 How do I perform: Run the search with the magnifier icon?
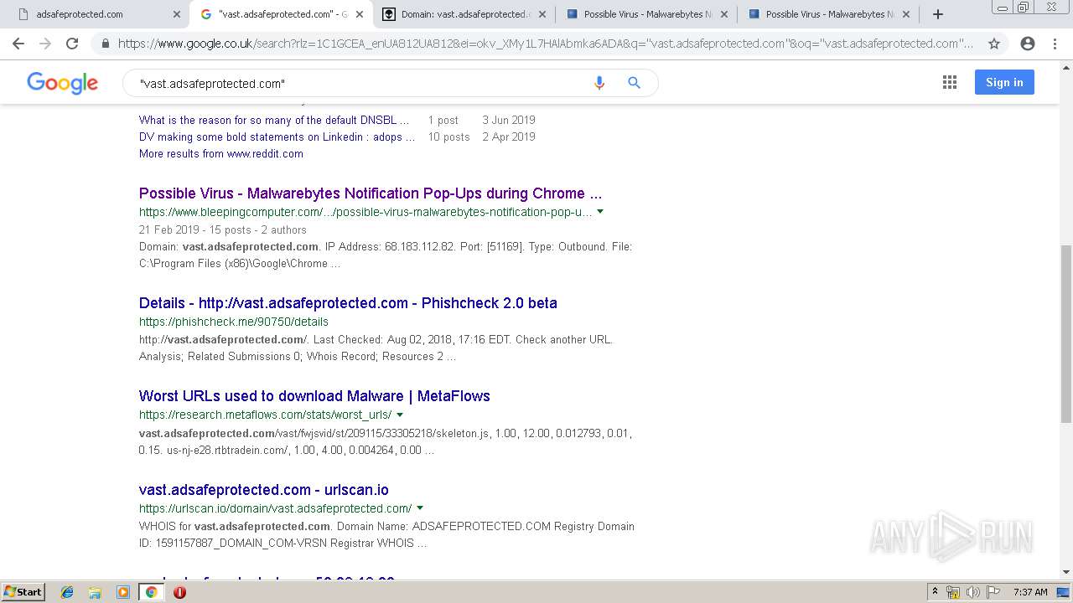[634, 83]
